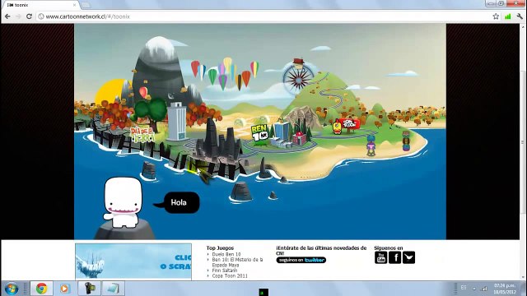Select the yellow character near red billboard
This screenshot has width=527, height=296.
click(x=337, y=127)
